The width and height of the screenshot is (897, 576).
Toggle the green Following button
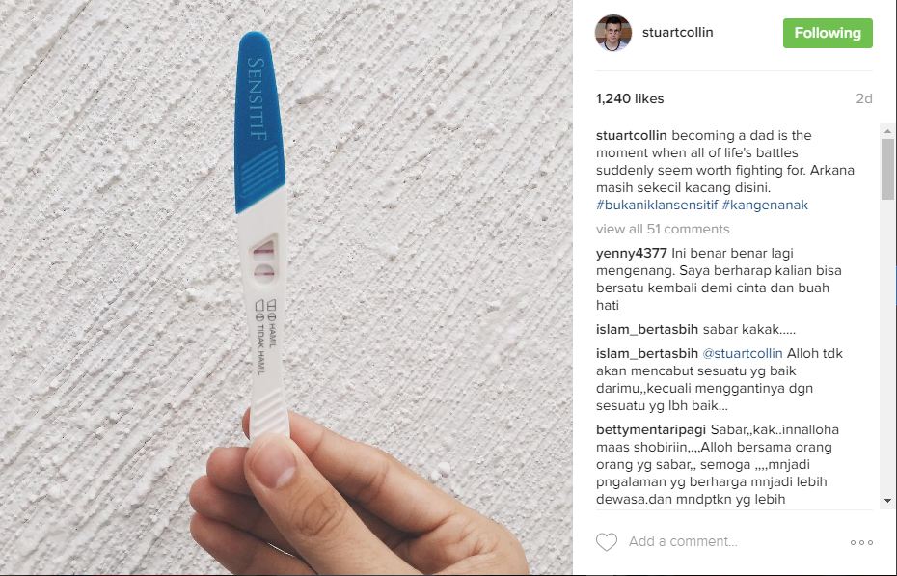[828, 33]
